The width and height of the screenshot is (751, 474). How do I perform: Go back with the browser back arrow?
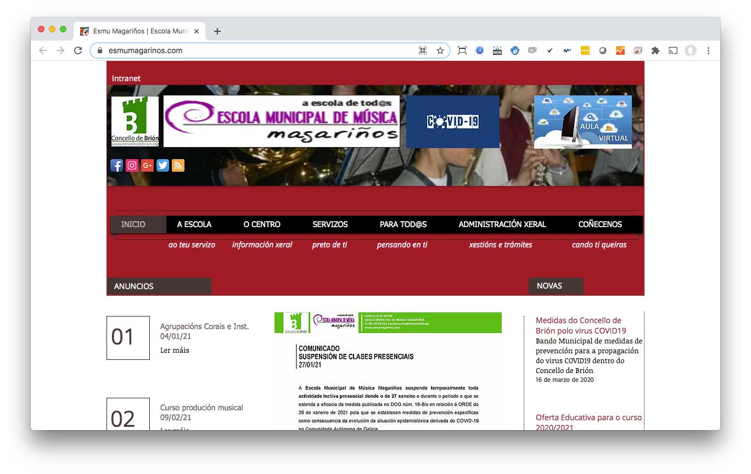coord(43,50)
